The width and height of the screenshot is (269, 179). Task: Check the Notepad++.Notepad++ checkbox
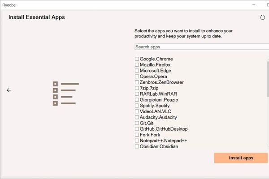point(137,141)
